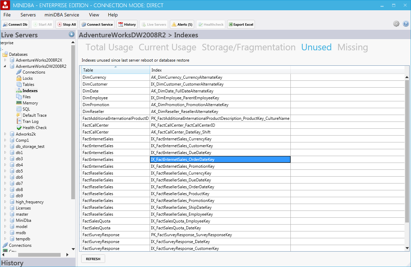This screenshot has width=411, height=267.
Task: Select the model database in the tree
Action: point(22,227)
